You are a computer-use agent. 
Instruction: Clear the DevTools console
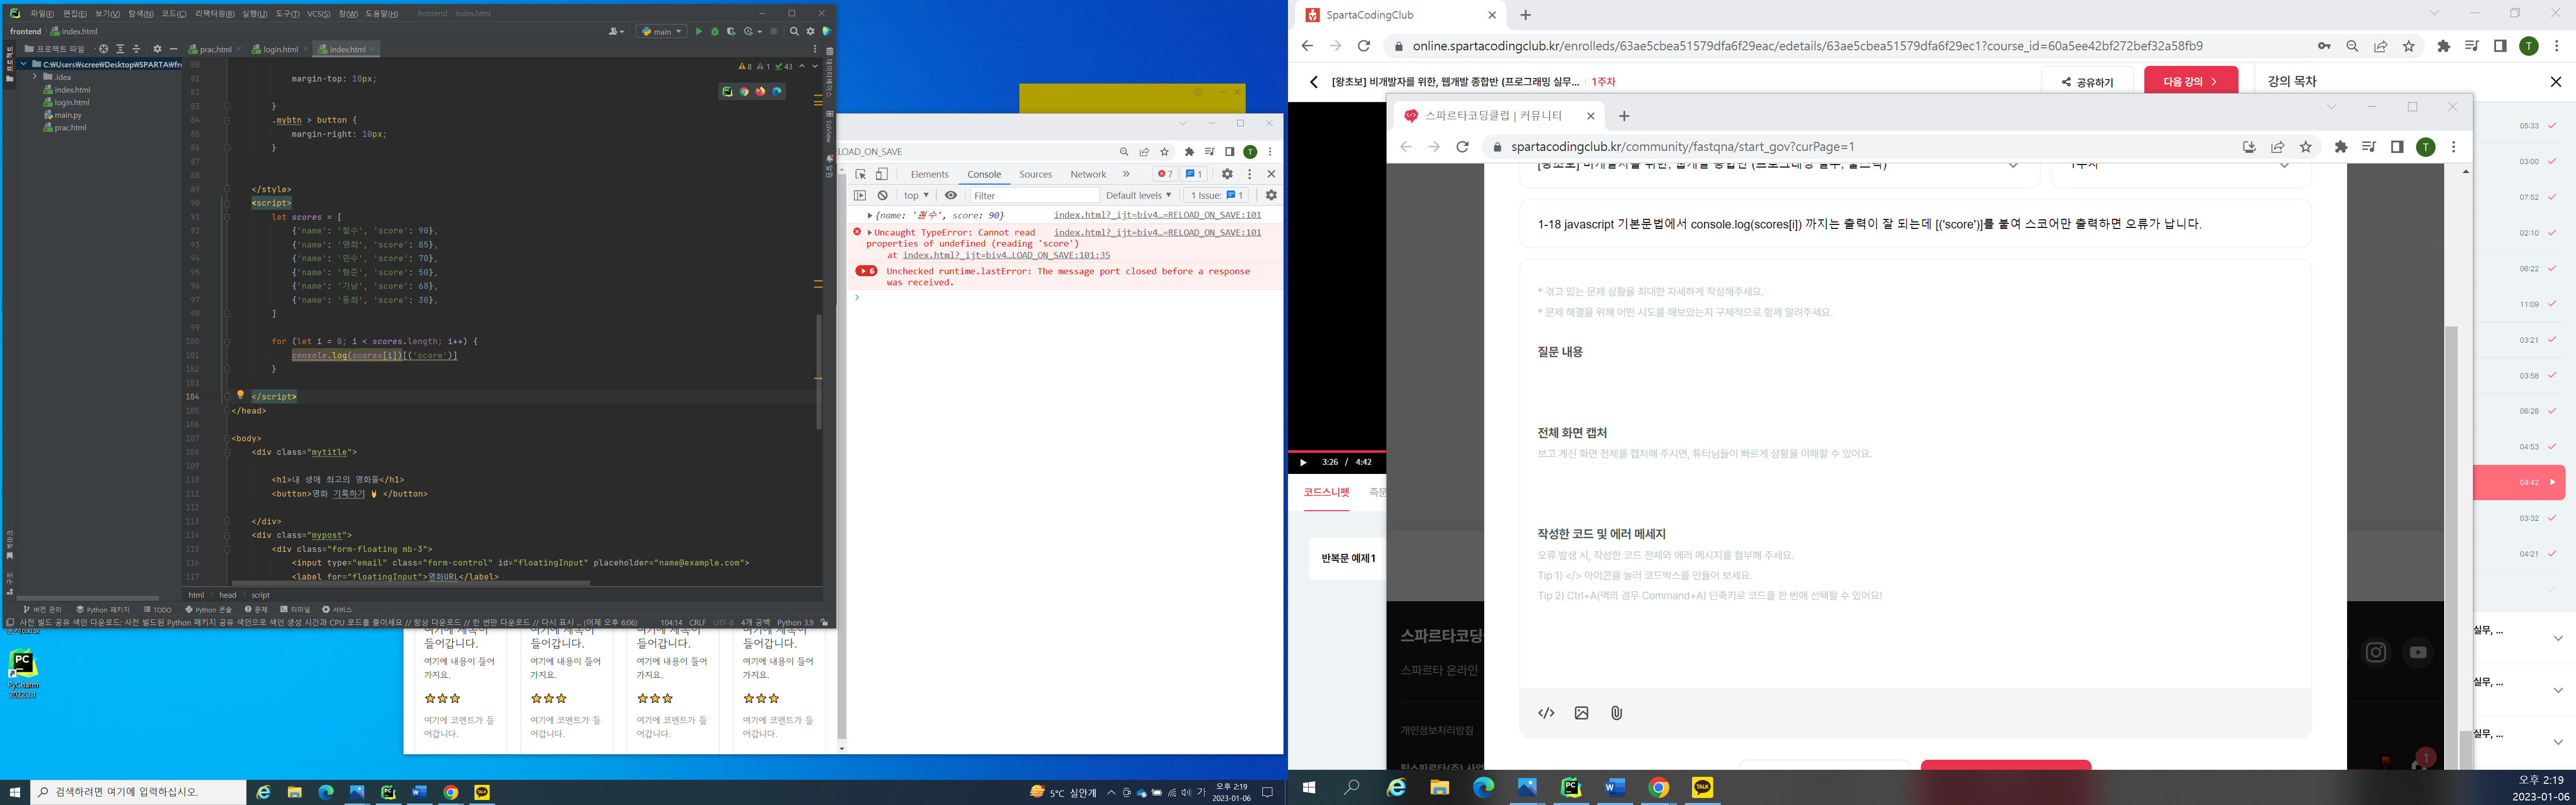tap(883, 195)
